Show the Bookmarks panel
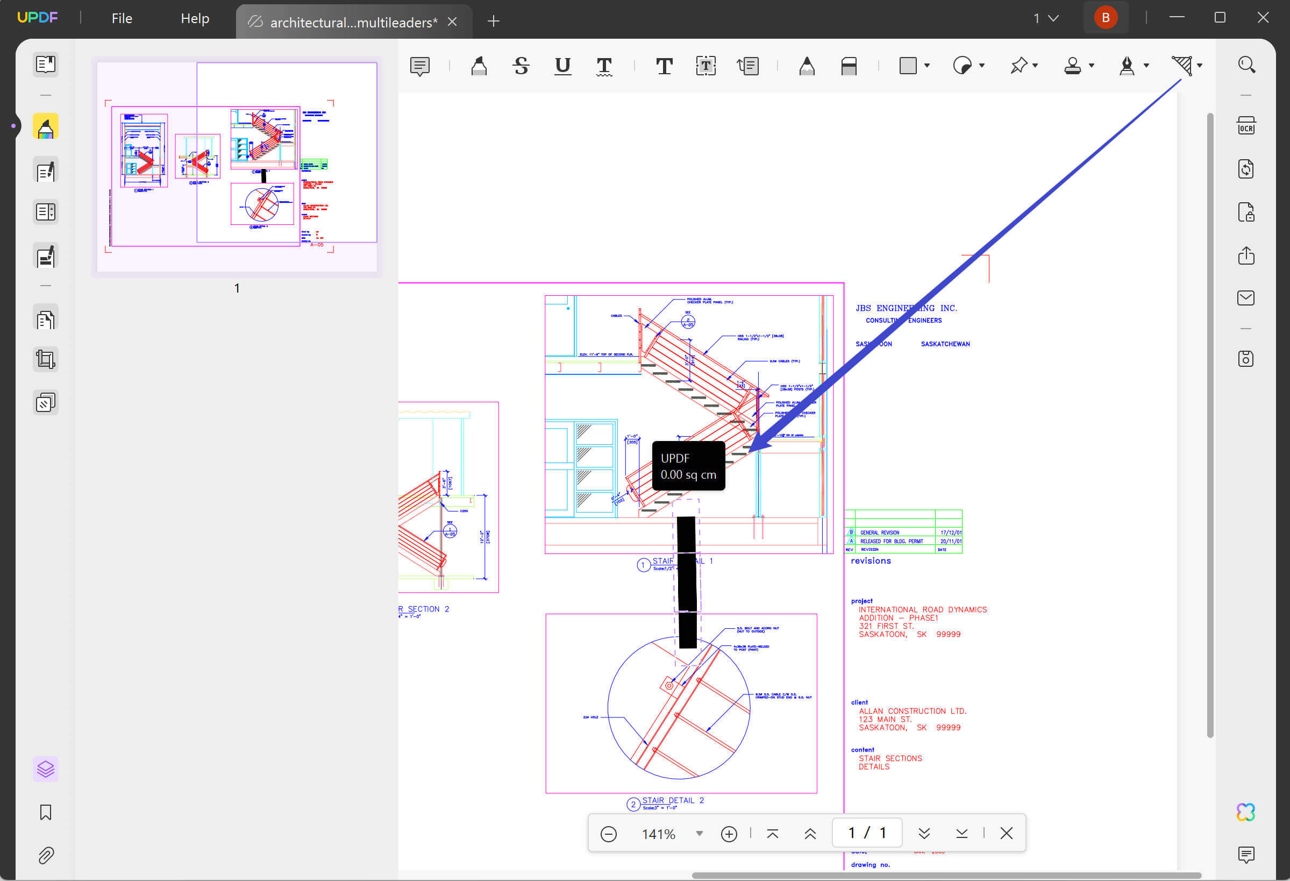The width and height of the screenshot is (1290, 881). coord(46,813)
